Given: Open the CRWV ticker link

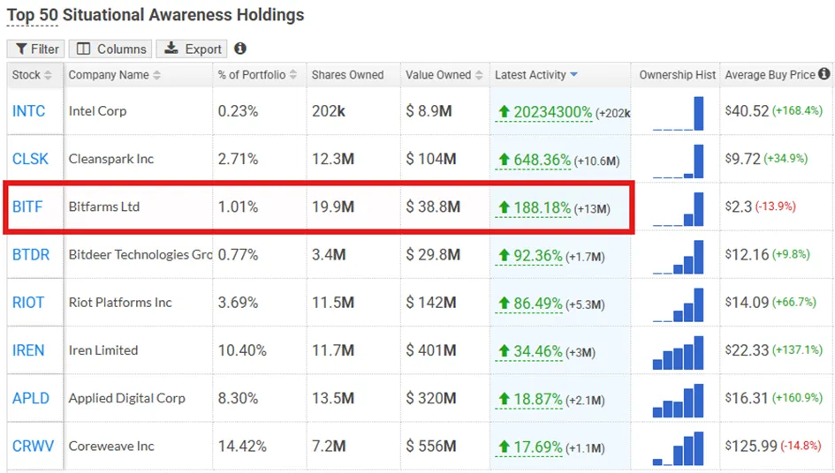Looking at the screenshot, I should [33, 447].
